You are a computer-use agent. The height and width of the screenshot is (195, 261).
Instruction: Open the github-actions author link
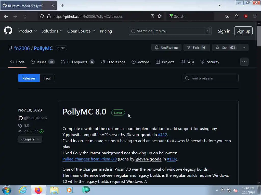[x=35, y=118]
